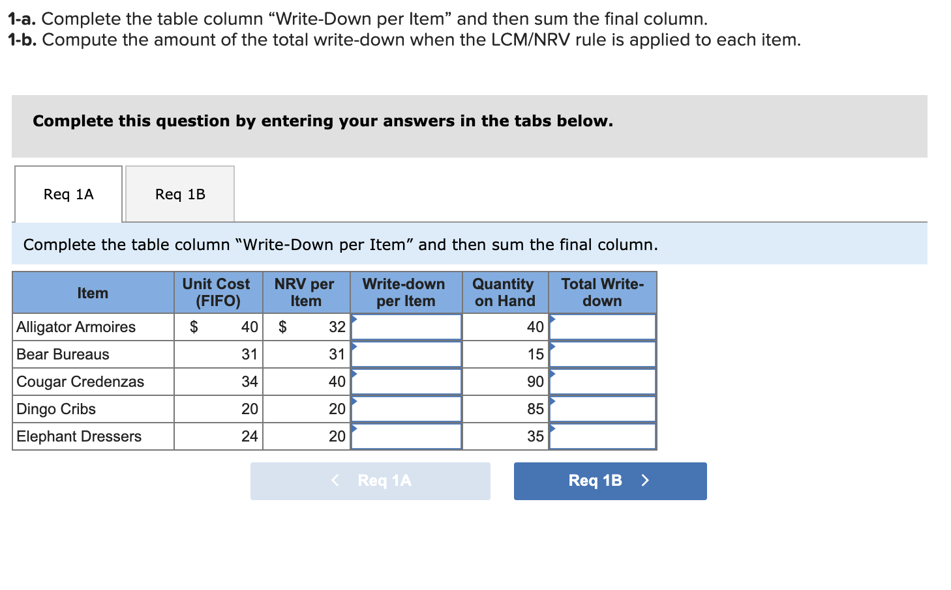The image size is (951, 590).
Task: Select the write-down input for Alligator Armoires
Action: point(406,327)
